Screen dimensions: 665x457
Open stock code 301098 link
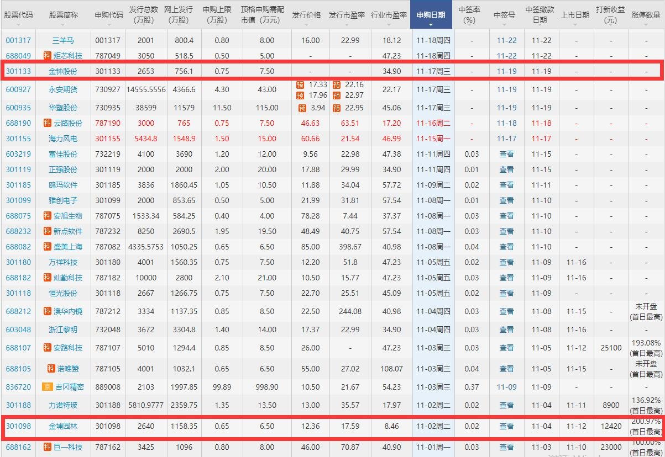[x=18, y=426]
